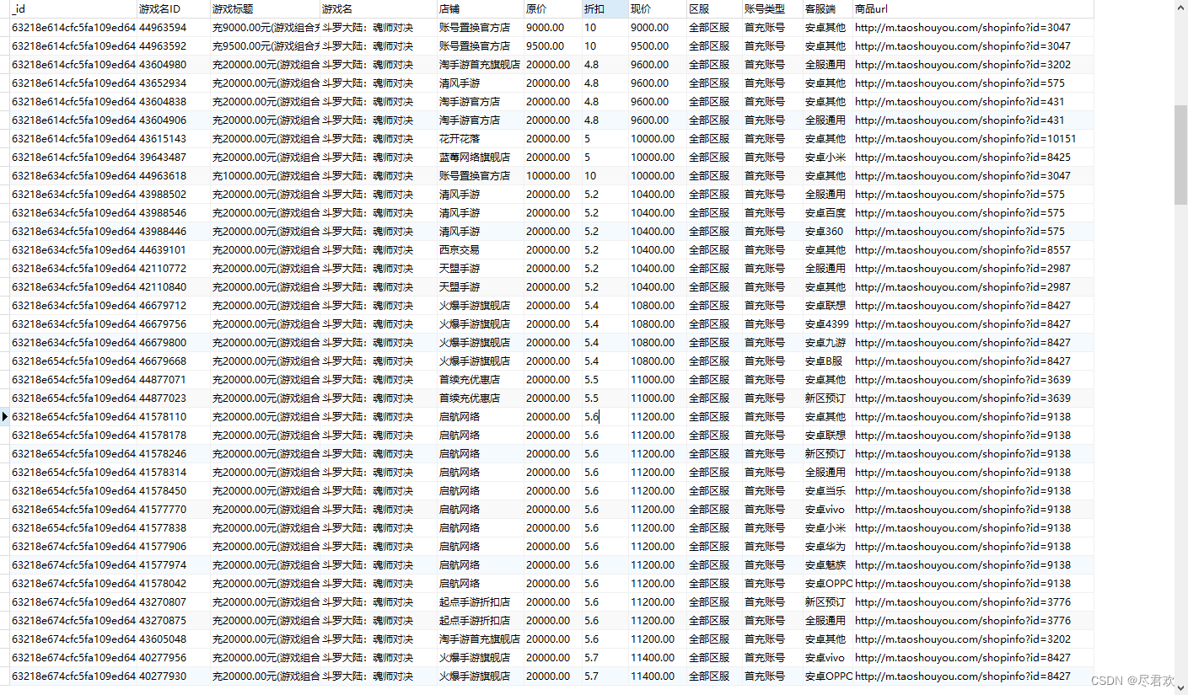Screen dimensions: 1188x695
Task: Select the game ID cell 44963592
Action: click(x=173, y=46)
